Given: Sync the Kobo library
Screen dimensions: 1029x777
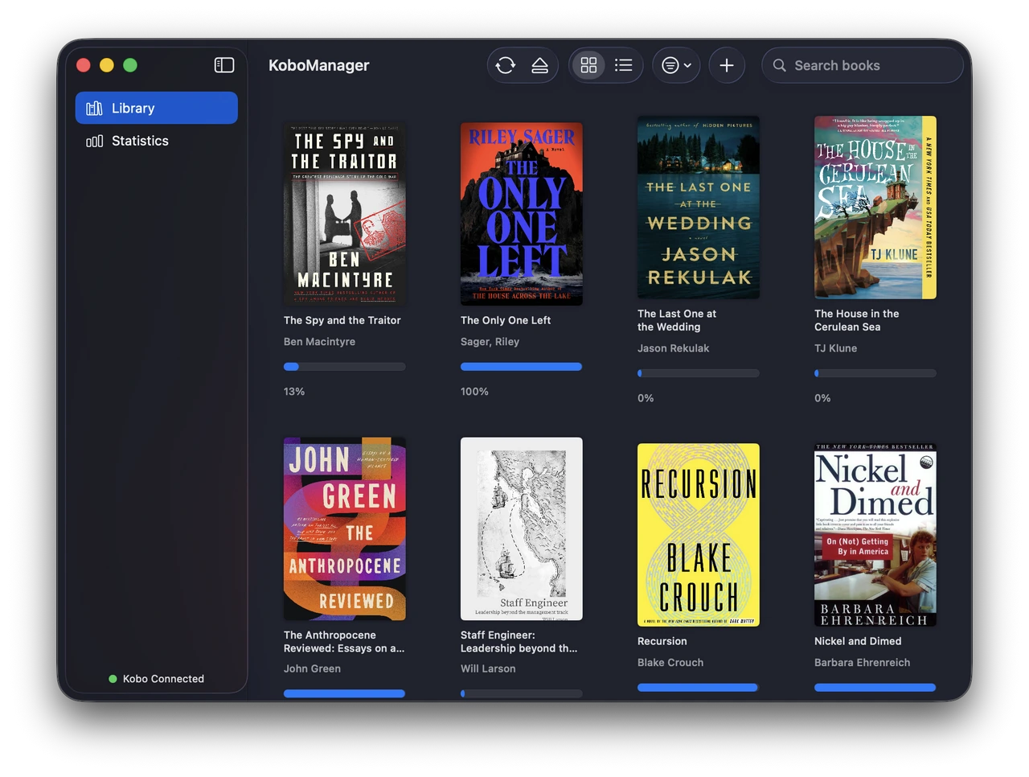Looking at the screenshot, I should click(x=506, y=65).
